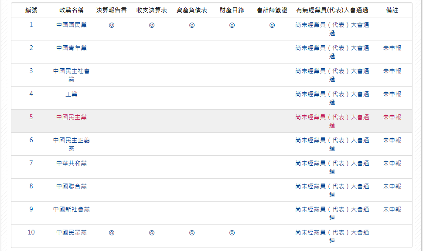Click highlighted 中國民主黨 party name

(x=72, y=117)
